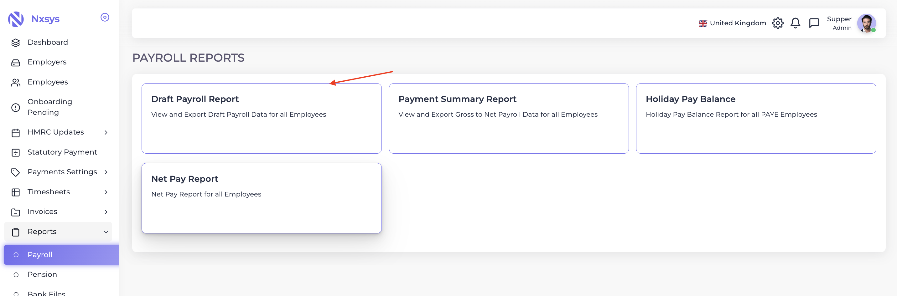Click the Statutory Payment icon
Image resolution: width=897 pixels, height=296 pixels.
tap(16, 153)
